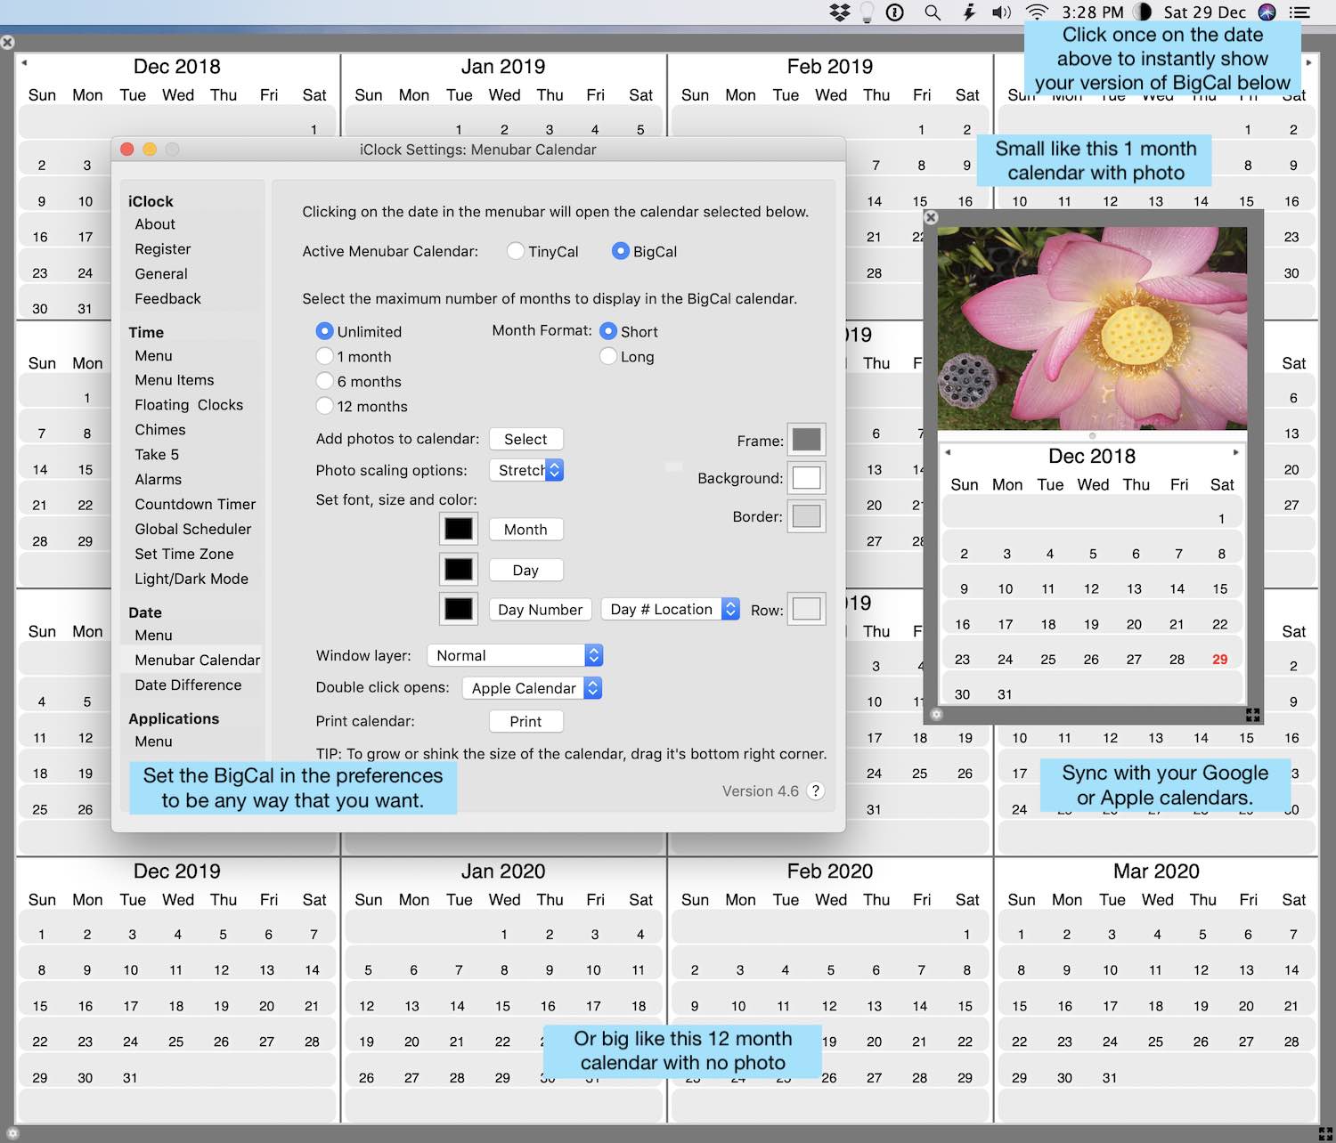This screenshot has height=1143, width=1336.
Task: Choose Unlimited months option
Action: pyautogui.click(x=324, y=331)
